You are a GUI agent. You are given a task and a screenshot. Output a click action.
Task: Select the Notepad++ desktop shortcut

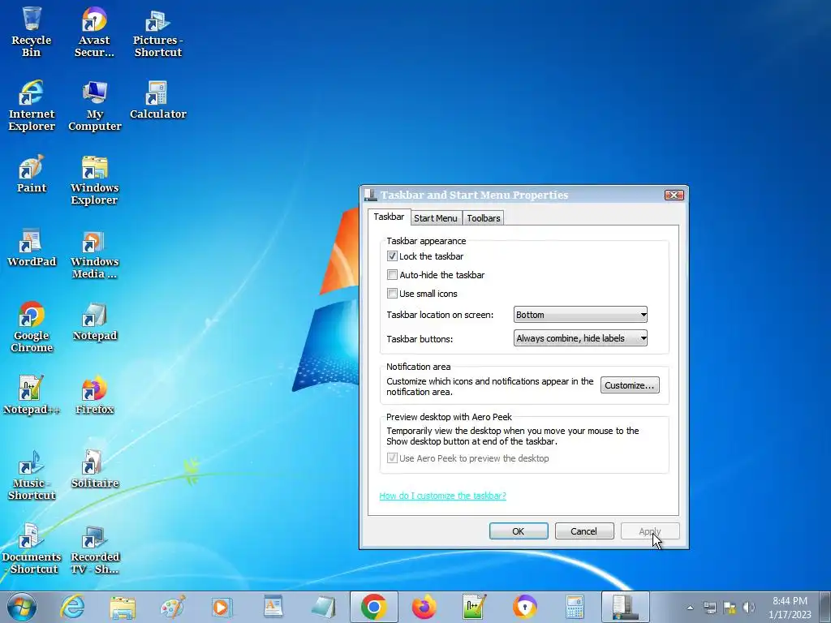click(x=32, y=395)
